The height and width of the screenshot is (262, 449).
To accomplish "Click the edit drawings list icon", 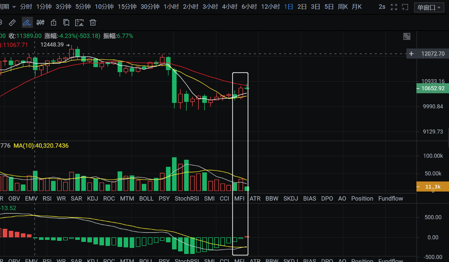I will click(79, 22).
